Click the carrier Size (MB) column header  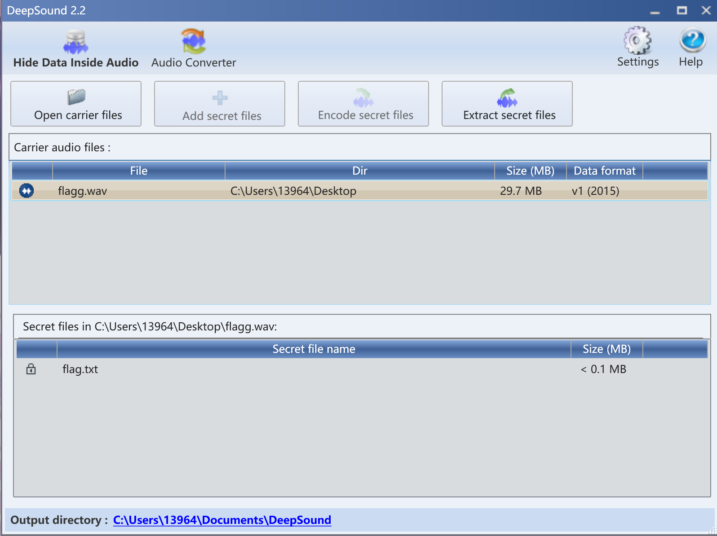530,171
